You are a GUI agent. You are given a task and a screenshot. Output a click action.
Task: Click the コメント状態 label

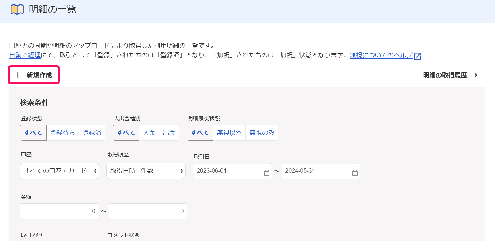pos(123,235)
